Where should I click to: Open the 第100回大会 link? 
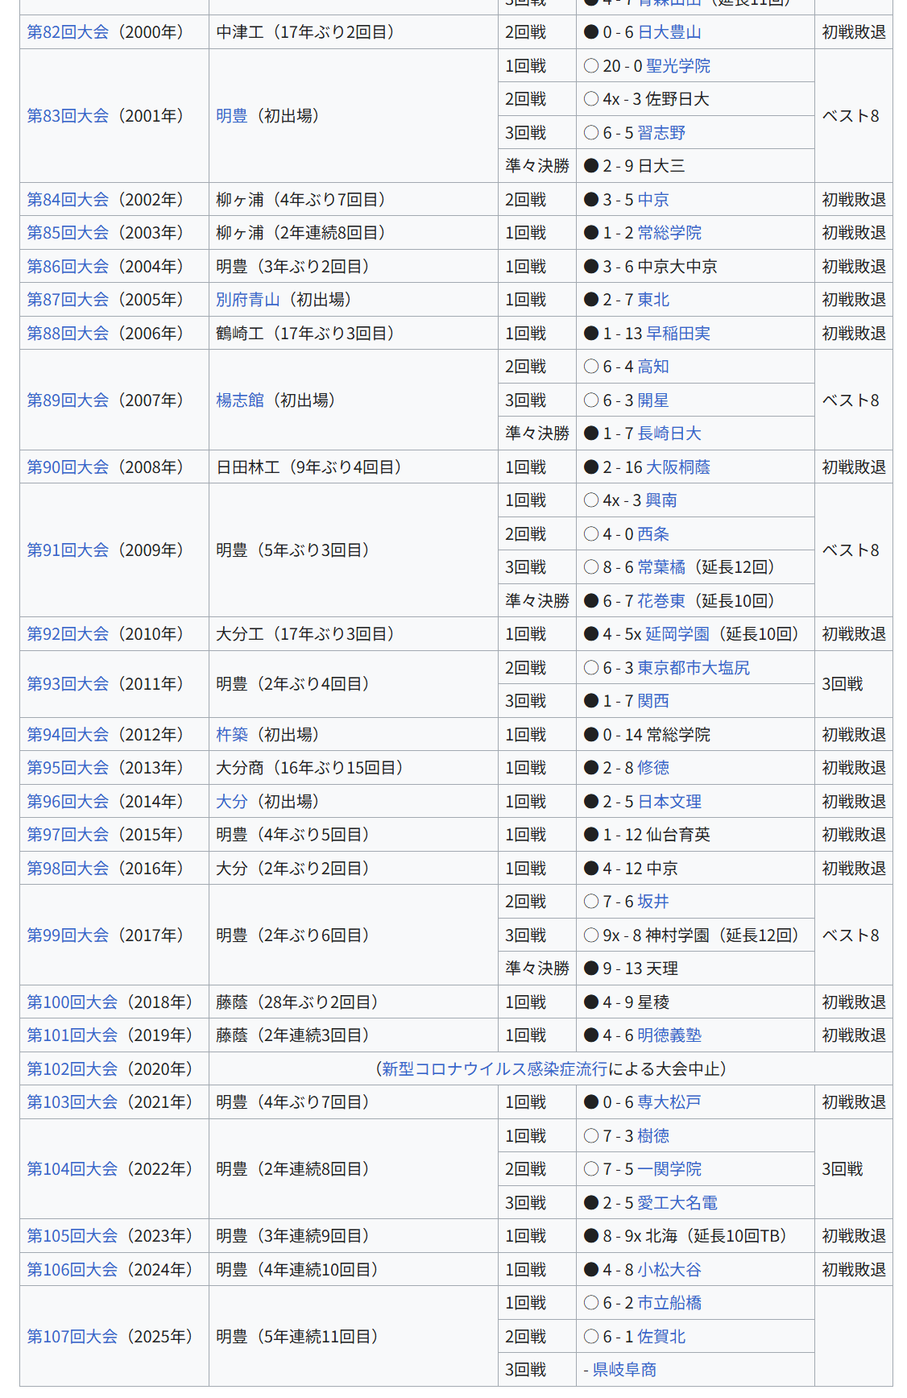click(72, 1002)
